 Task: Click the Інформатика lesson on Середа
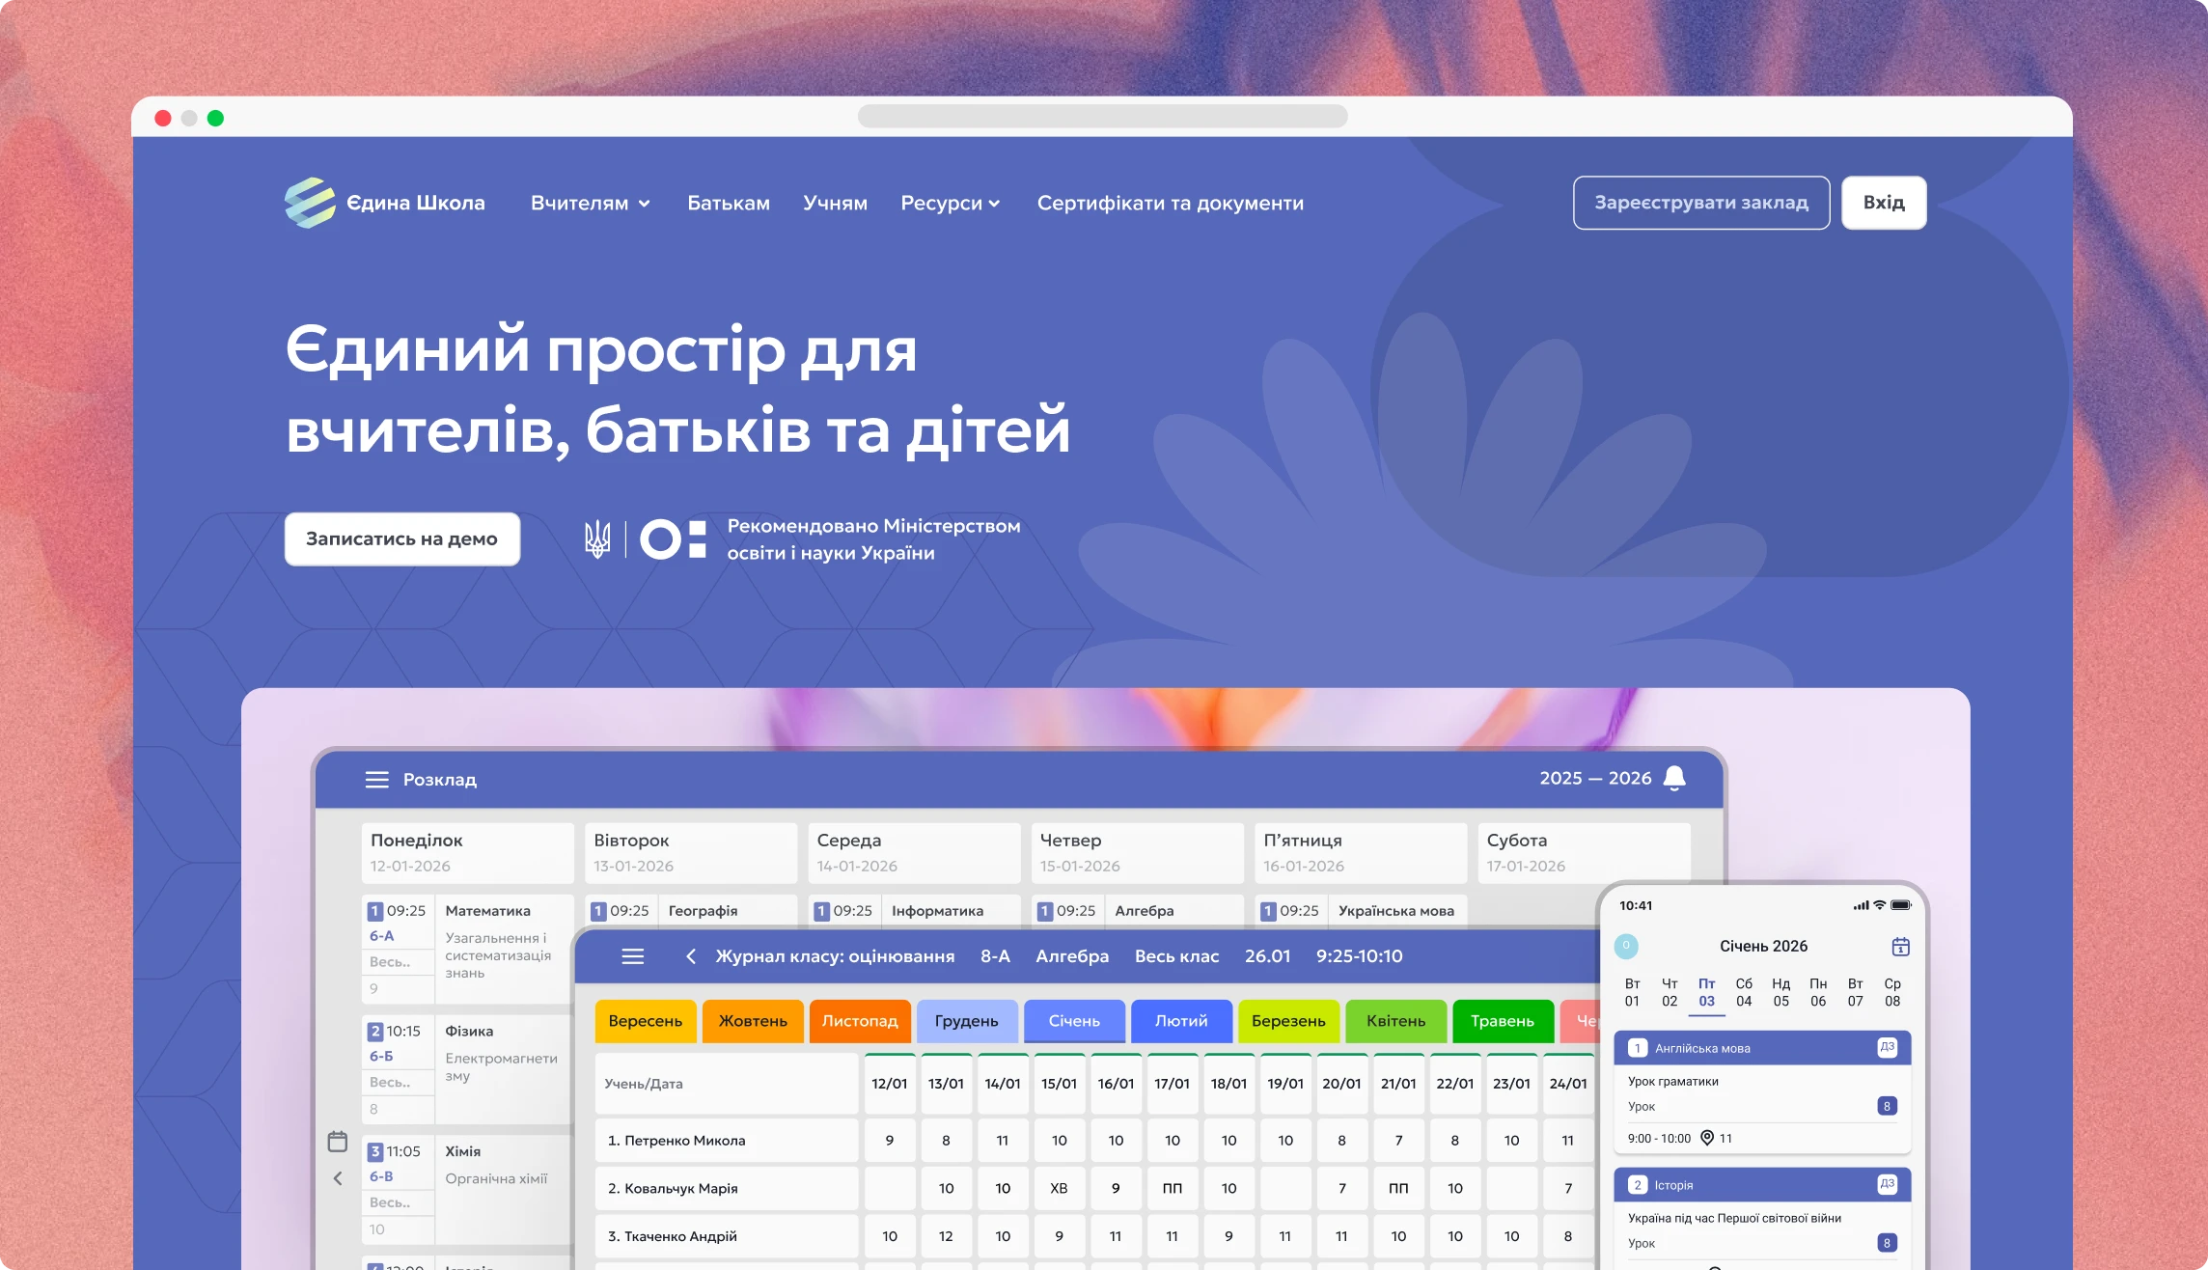(937, 911)
